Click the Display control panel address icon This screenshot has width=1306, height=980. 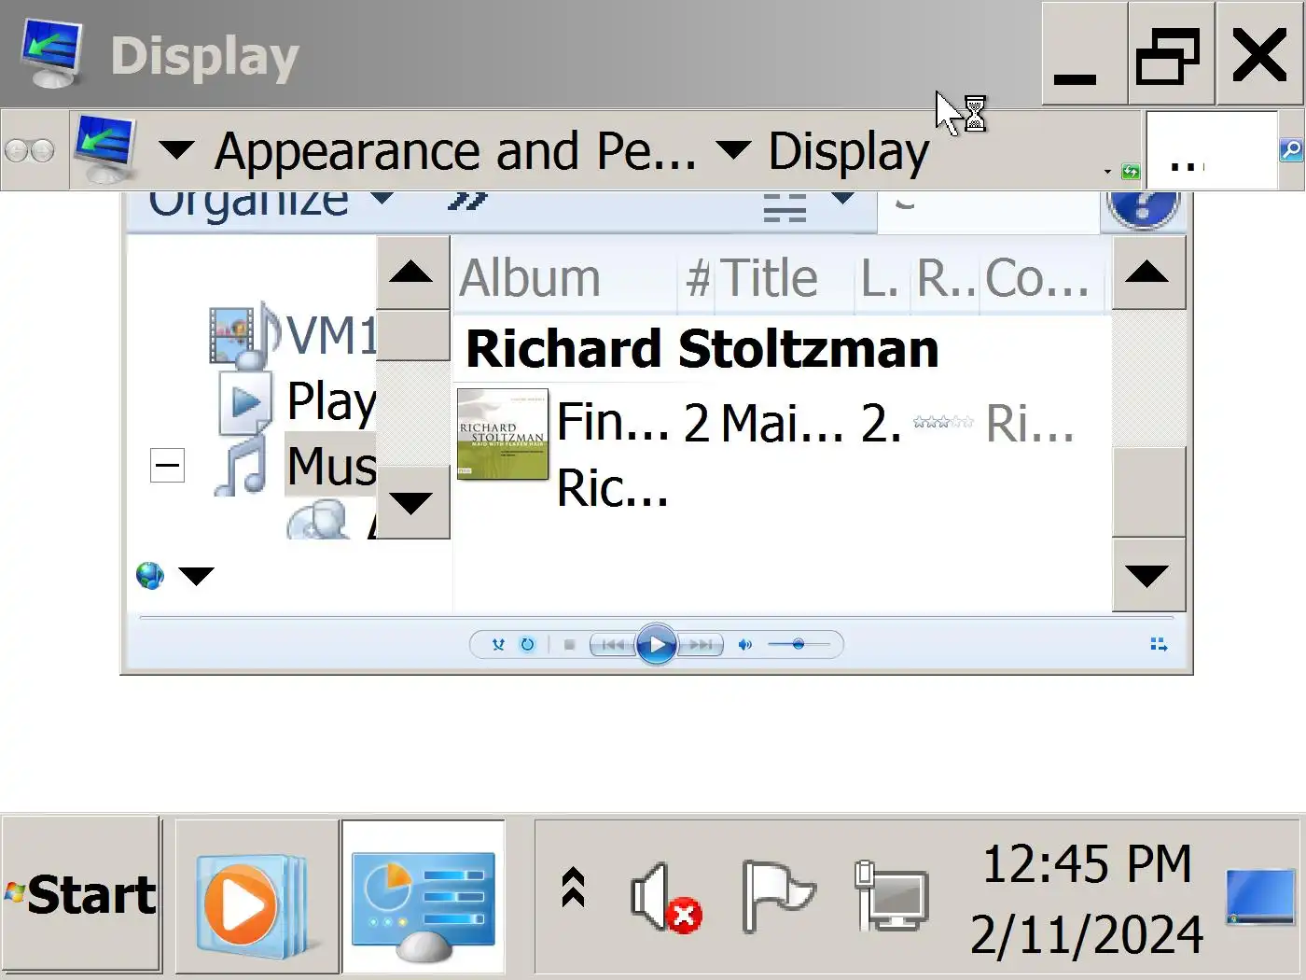(x=104, y=149)
